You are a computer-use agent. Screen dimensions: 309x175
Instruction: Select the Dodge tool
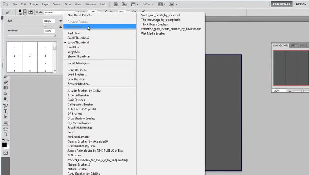point(5,99)
